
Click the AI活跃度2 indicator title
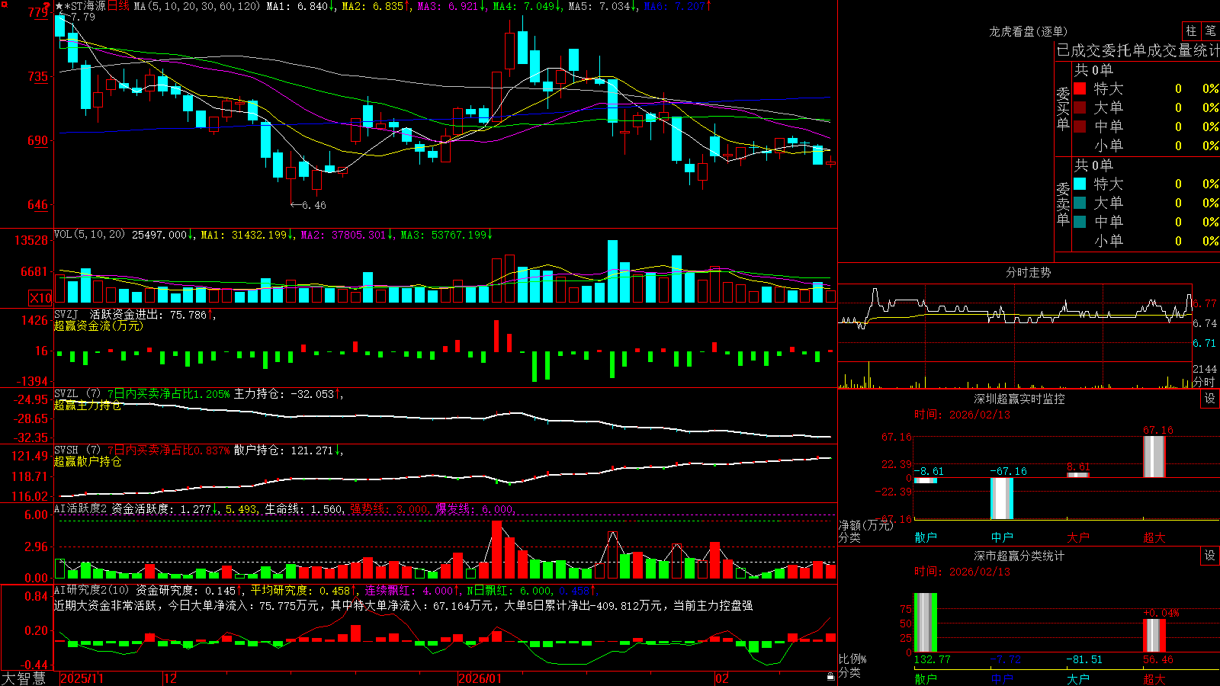(81, 508)
